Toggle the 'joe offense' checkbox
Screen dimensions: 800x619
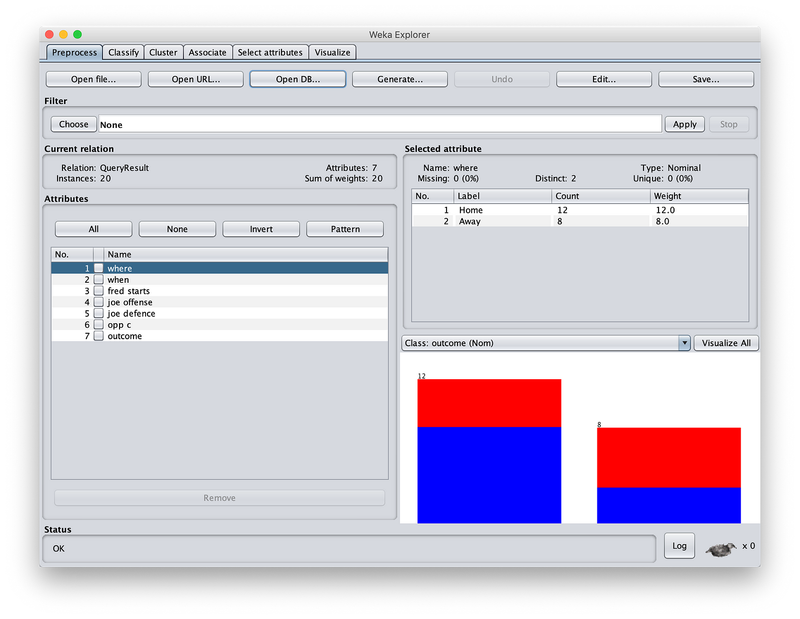point(99,302)
